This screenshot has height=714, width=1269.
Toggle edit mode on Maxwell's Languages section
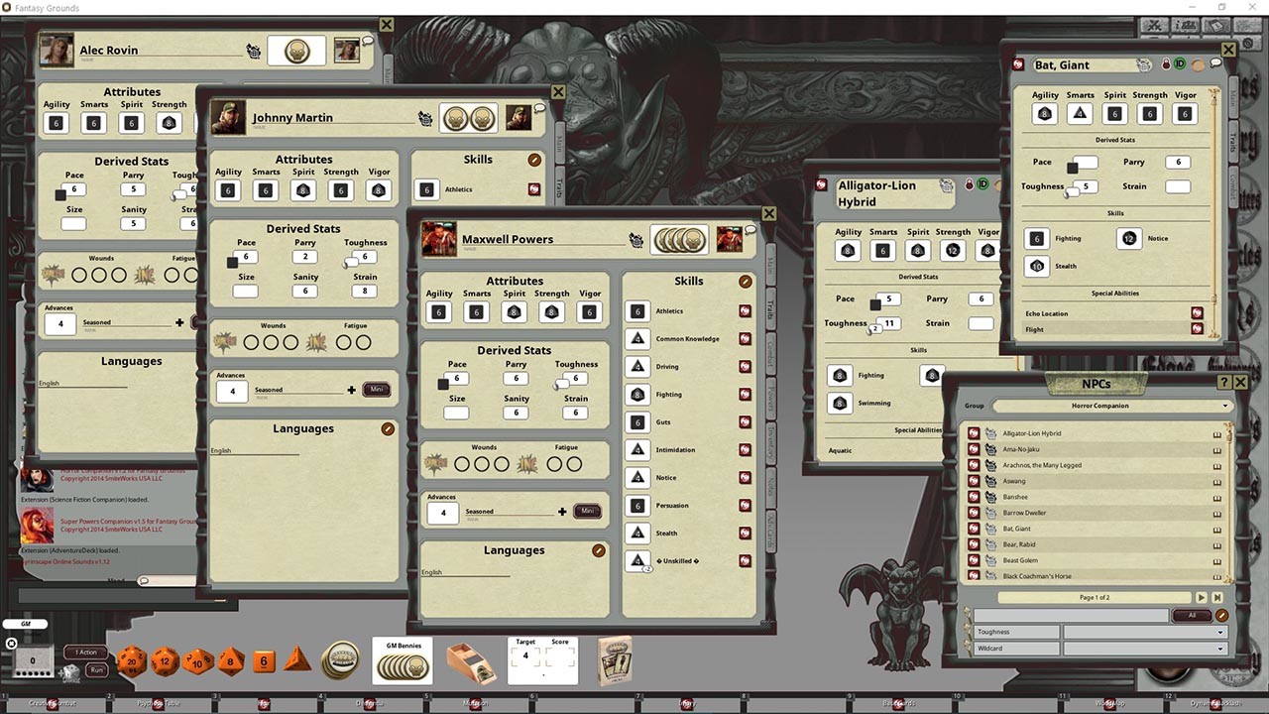pos(598,549)
